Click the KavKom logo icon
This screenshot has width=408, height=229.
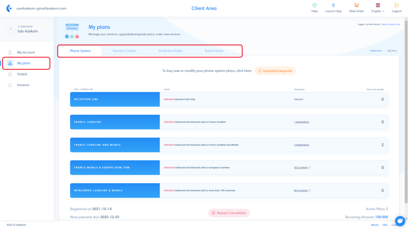pos(9,8)
